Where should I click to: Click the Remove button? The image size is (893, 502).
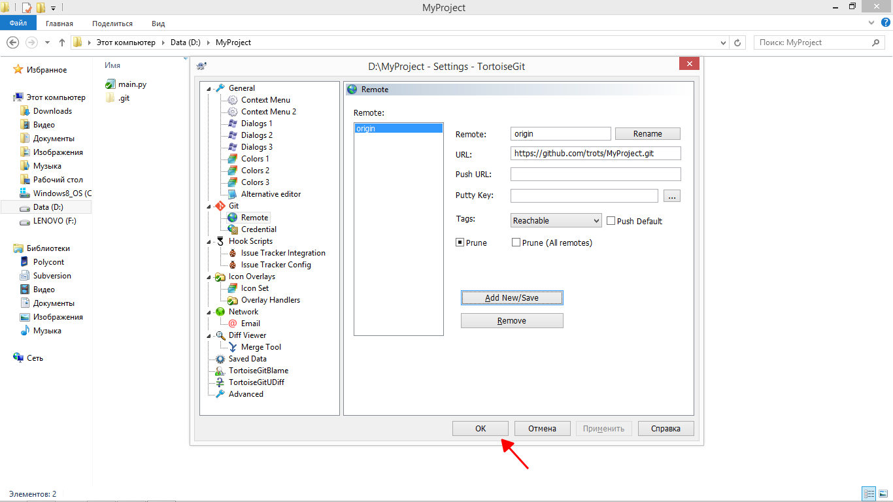(512, 321)
